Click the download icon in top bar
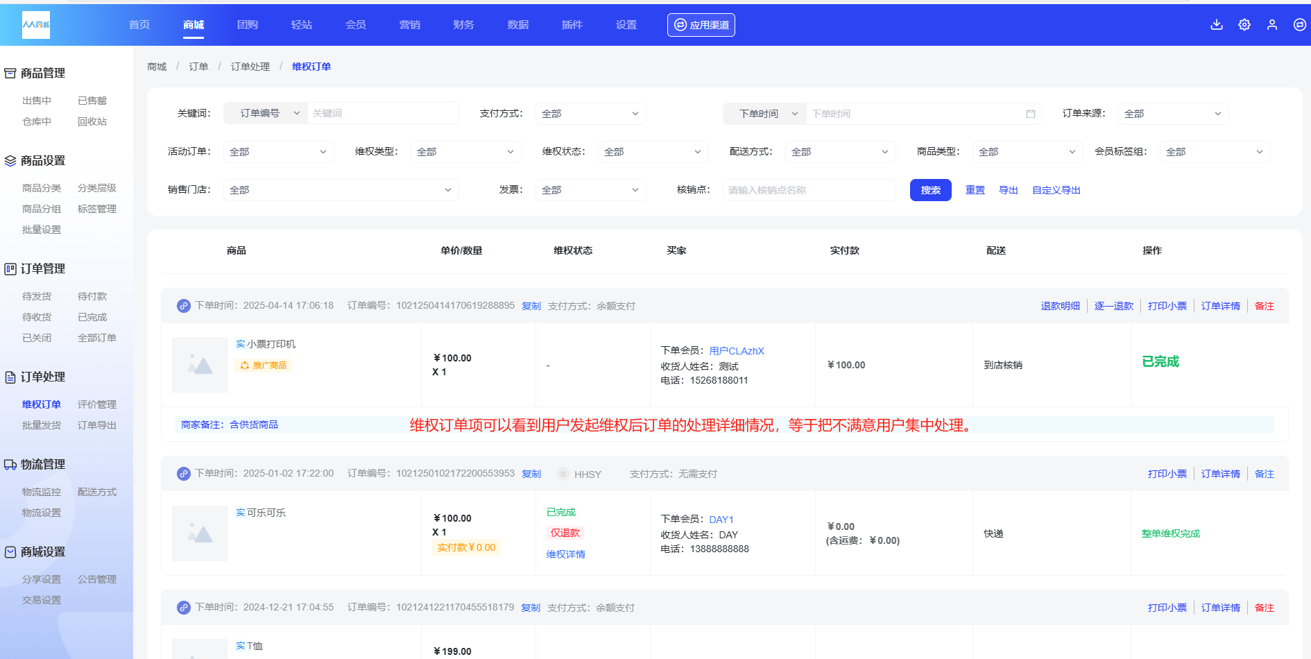 [x=1217, y=25]
